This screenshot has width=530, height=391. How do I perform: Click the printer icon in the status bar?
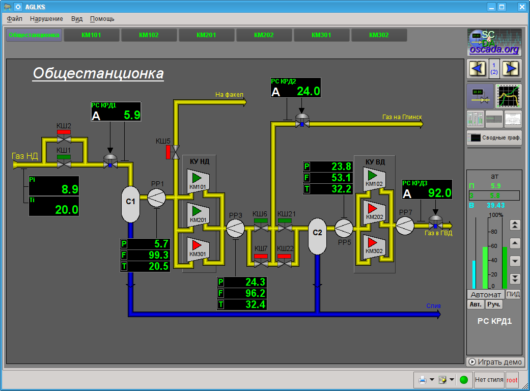pyautogui.click(x=422, y=380)
